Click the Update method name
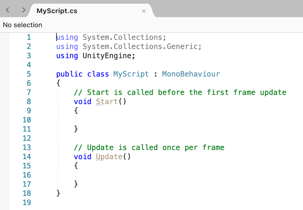This screenshot has width=303, height=210. (109, 157)
